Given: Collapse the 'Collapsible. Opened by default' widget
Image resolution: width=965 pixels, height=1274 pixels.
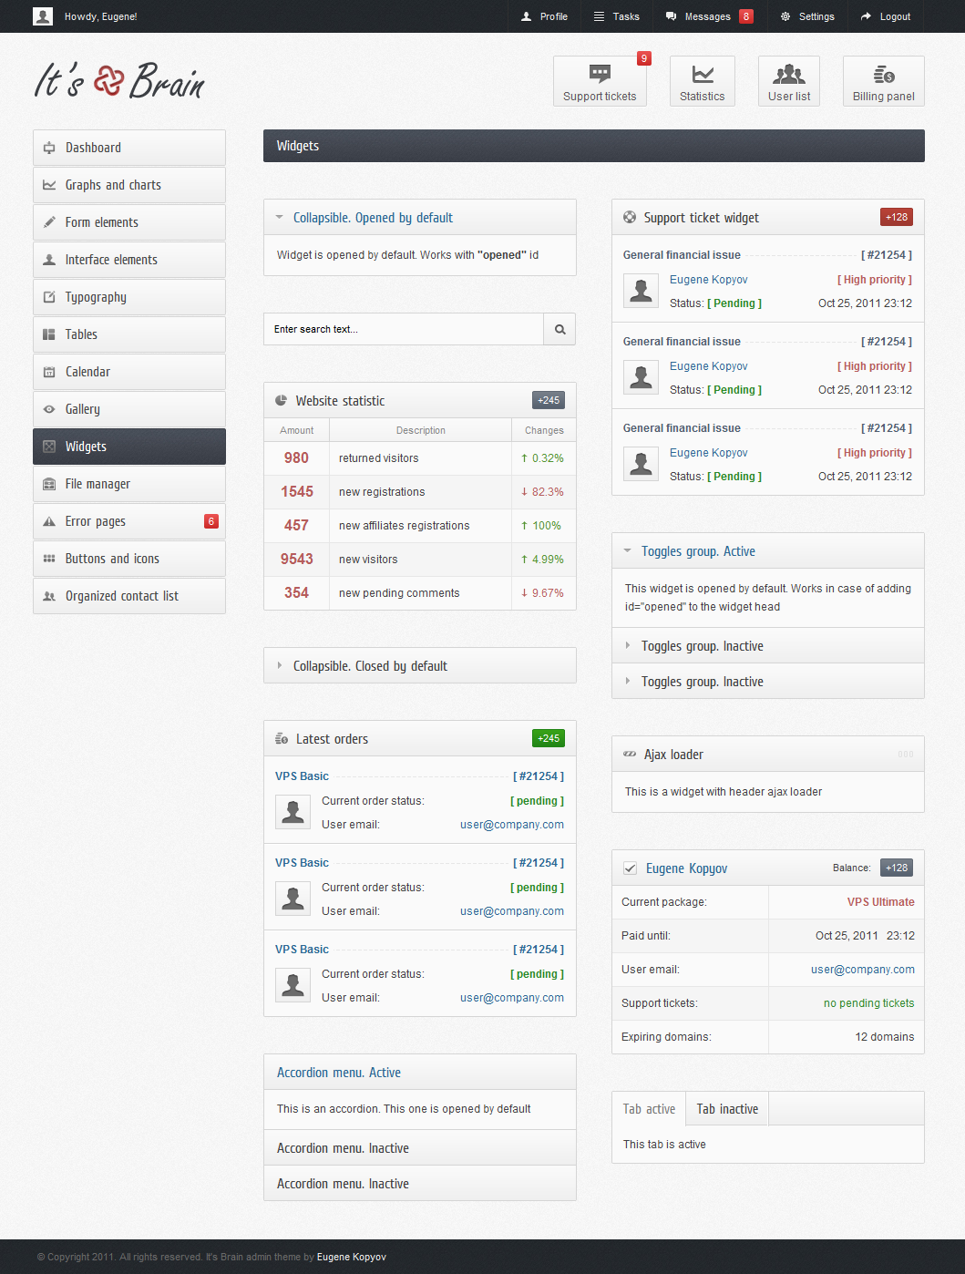Looking at the screenshot, I should 420,218.
